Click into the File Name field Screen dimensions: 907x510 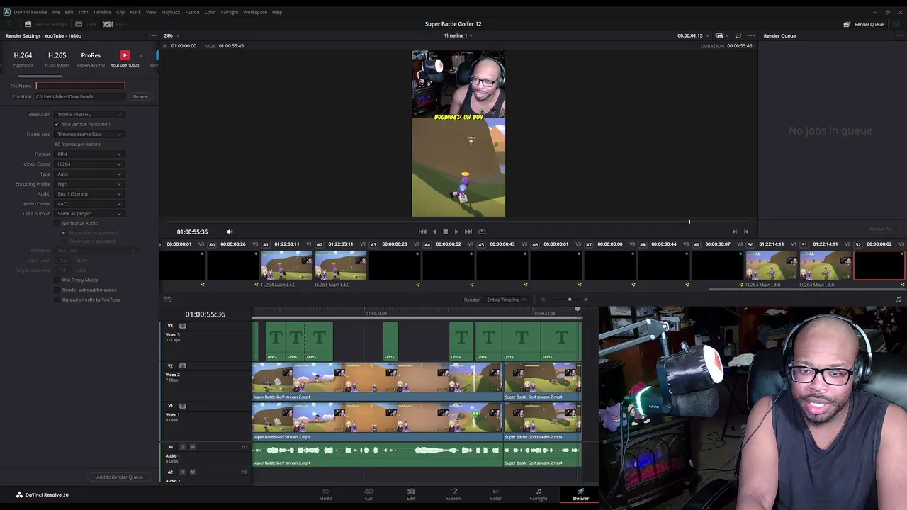80,86
